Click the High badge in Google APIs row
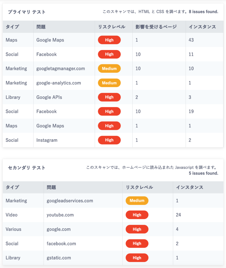This screenshot has width=226, height=268. click(109, 97)
